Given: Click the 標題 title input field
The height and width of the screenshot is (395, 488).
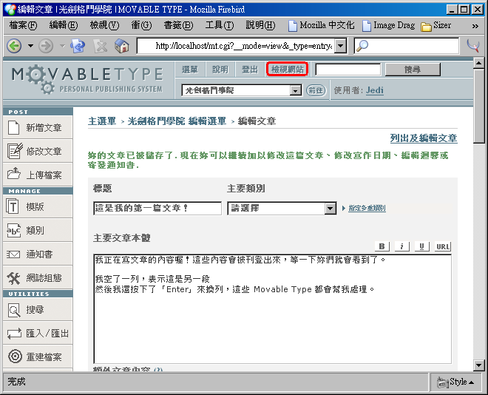Looking at the screenshot, I should [157, 209].
